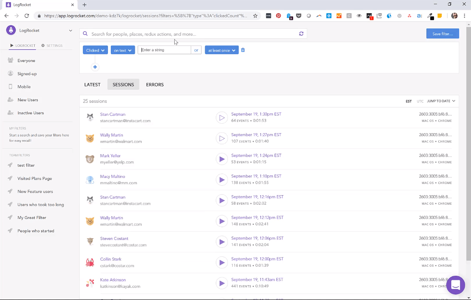This screenshot has height=300, width=471.
Task: Open the Visited Plans Page filter
Action: point(35,179)
